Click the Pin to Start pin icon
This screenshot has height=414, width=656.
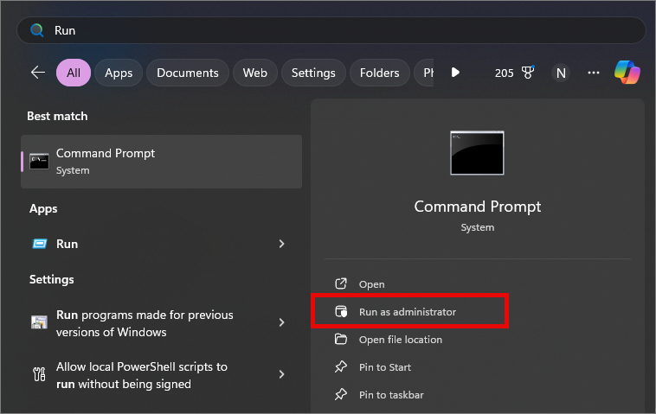coord(341,366)
